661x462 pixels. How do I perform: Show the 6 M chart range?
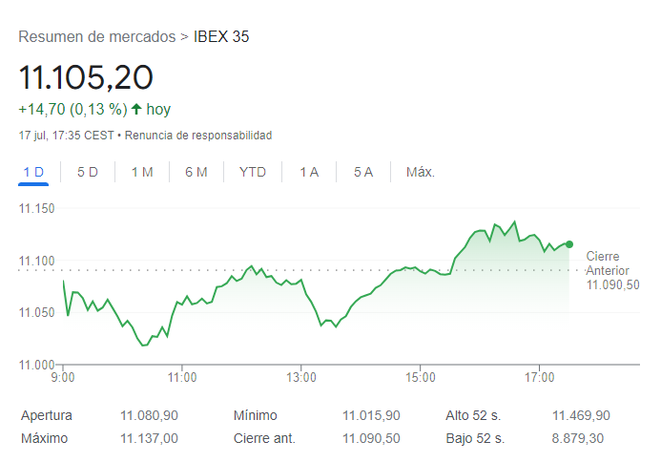[x=196, y=172]
